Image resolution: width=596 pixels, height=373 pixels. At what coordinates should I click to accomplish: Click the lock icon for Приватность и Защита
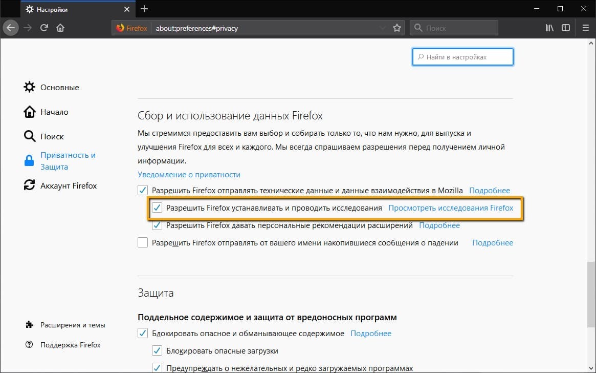coord(29,161)
